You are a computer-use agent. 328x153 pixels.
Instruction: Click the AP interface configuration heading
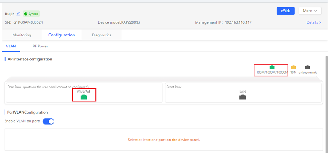[30, 59]
